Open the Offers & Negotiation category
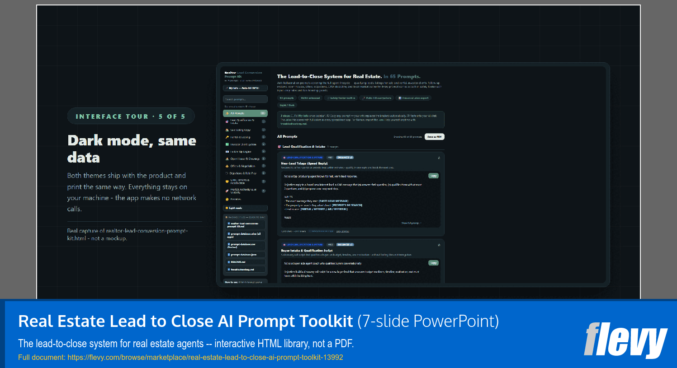This screenshot has height=368, width=677. click(x=245, y=166)
